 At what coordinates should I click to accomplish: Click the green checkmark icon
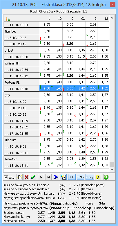point(33,177)
